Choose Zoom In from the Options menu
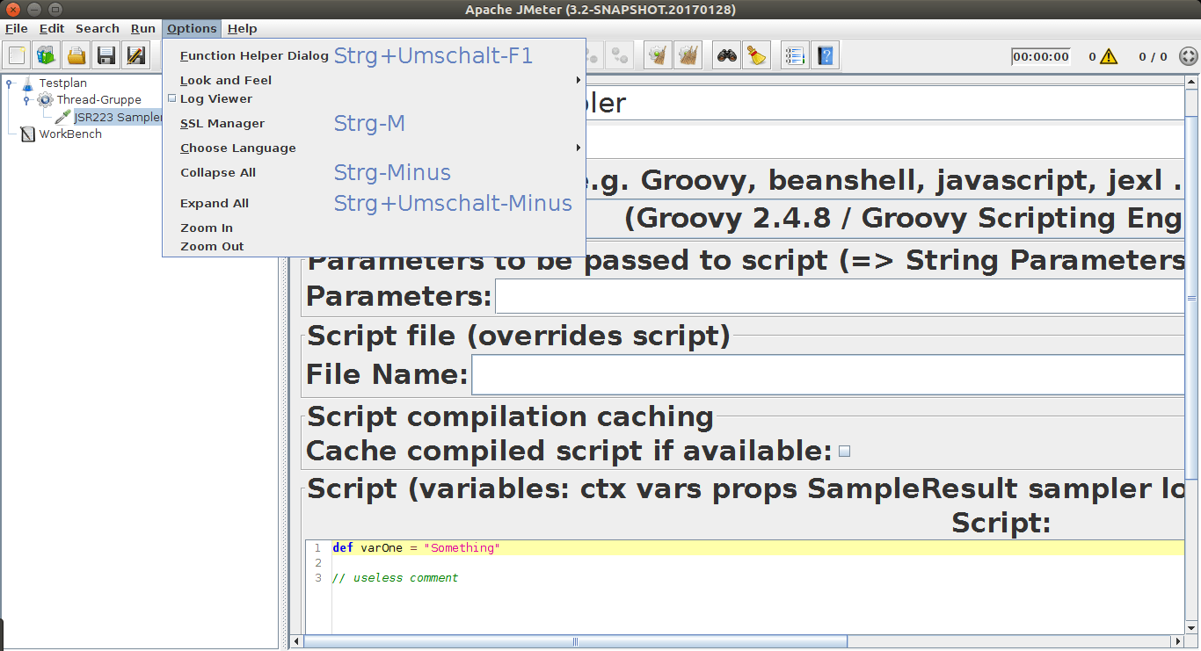Image resolution: width=1201 pixels, height=651 pixels. point(206,227)
